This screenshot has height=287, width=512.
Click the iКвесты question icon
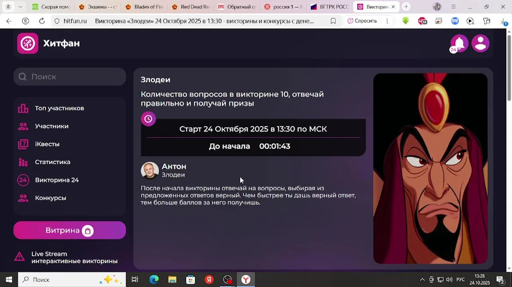point(23,144)
